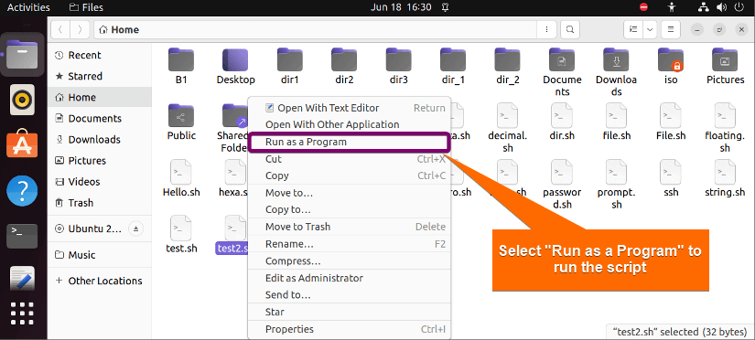The image size is (755, 340).
Task: Select the dir3 folder icon
Action: [399, 59]
